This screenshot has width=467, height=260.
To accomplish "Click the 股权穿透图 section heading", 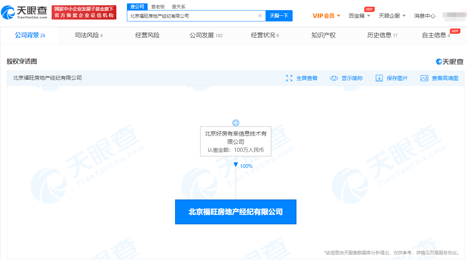I will [x=22, y=61].
